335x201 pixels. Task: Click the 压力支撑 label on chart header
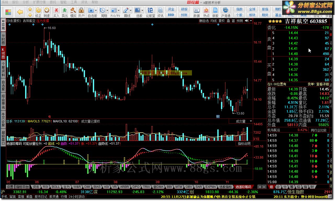point(43,21)
